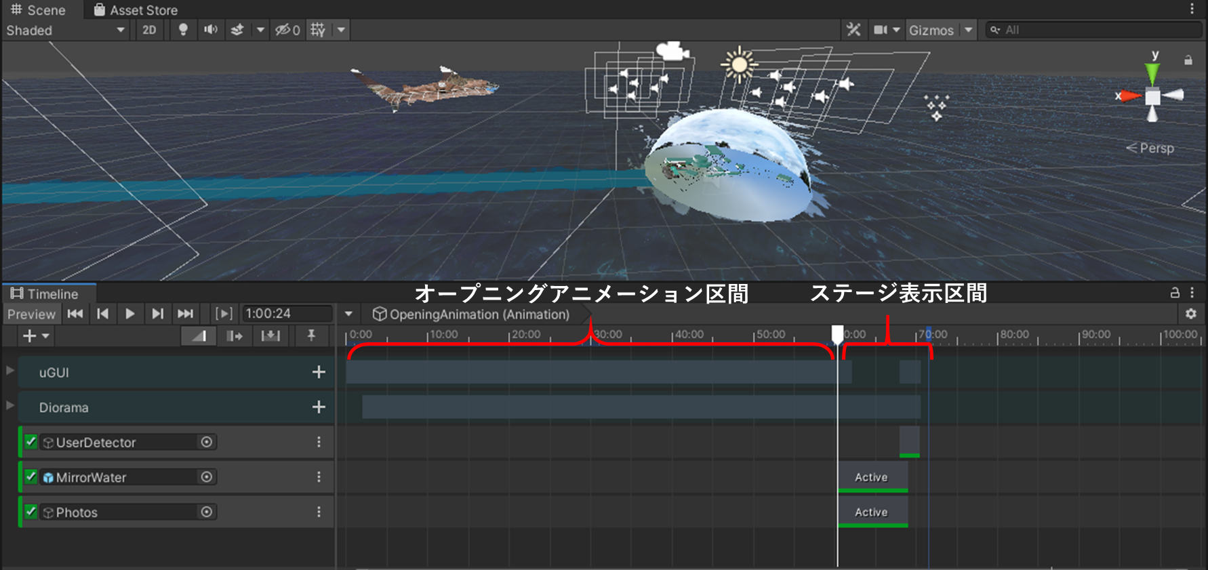Viewport: 1208px width, 570px height.
Task: Click the scene search field
Action: 1094,30
